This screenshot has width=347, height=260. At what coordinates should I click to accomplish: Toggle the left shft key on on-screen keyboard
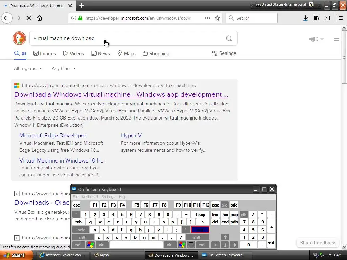[x=82, y=237]
